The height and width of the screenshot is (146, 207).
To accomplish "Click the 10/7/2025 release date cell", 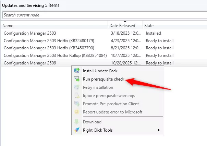I will click(x=126, y=56).
